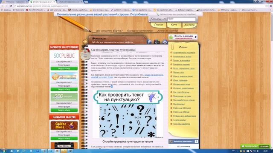
Task: Click the Golden Mines game banner
Action: click(64, 125)
